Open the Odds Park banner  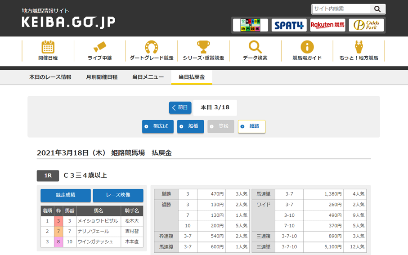pyautogui.click(x=366, y=25)
